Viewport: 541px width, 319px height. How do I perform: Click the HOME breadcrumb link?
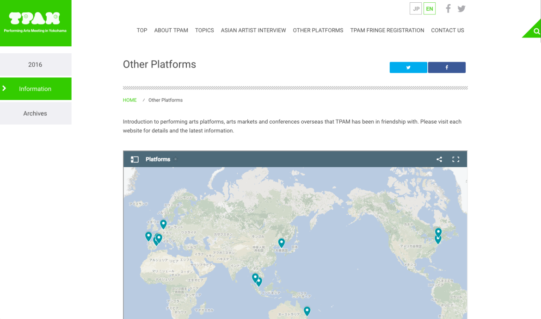[x=129, y=100]
